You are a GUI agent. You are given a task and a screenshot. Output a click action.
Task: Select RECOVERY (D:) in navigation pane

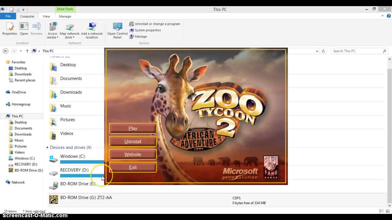pyautogui.click(x=26, y=164)
